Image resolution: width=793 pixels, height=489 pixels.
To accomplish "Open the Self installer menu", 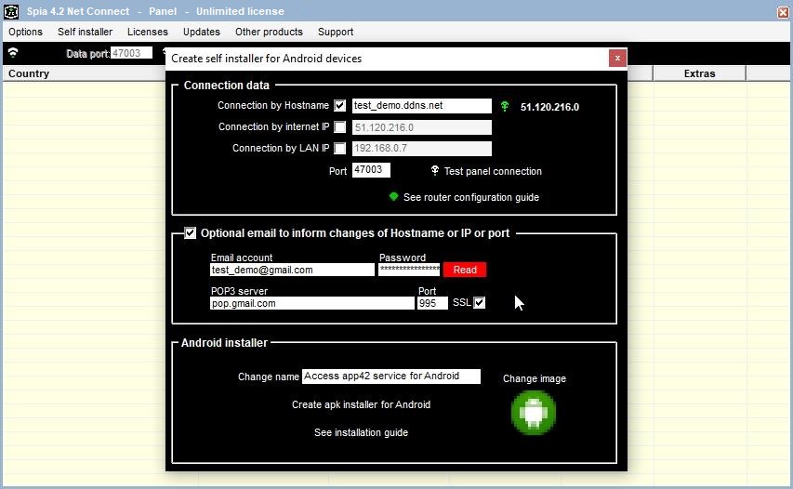I will [x=85, y=32].
